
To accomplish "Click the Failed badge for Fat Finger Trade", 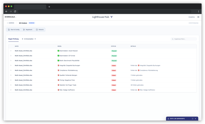I will (114, 85).
